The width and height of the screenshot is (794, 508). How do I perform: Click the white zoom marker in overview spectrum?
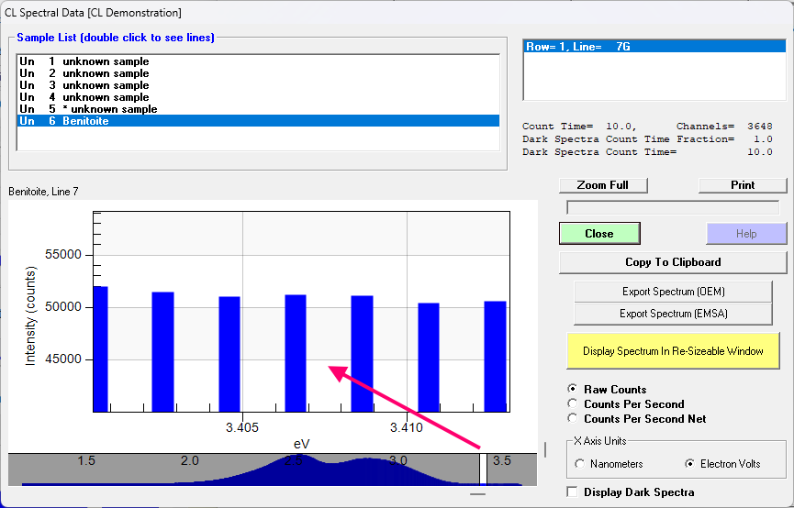point(483,468)
